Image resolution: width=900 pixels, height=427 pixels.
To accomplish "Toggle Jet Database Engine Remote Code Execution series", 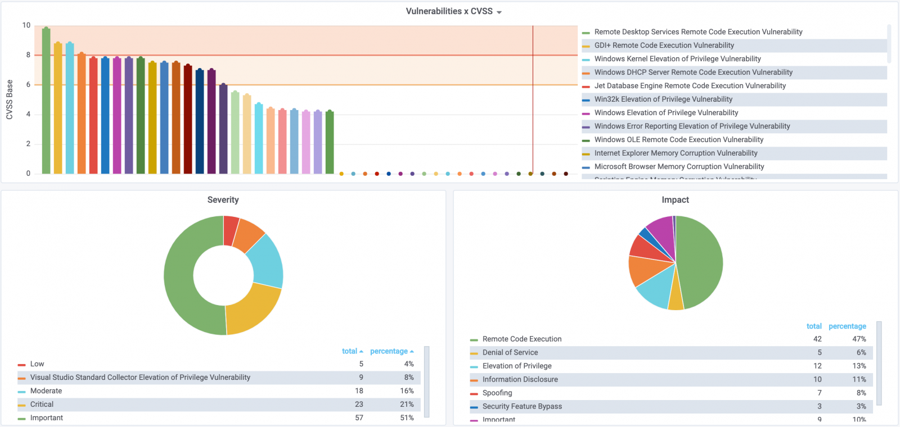I will pyautogui.click(x=690, y=86).
